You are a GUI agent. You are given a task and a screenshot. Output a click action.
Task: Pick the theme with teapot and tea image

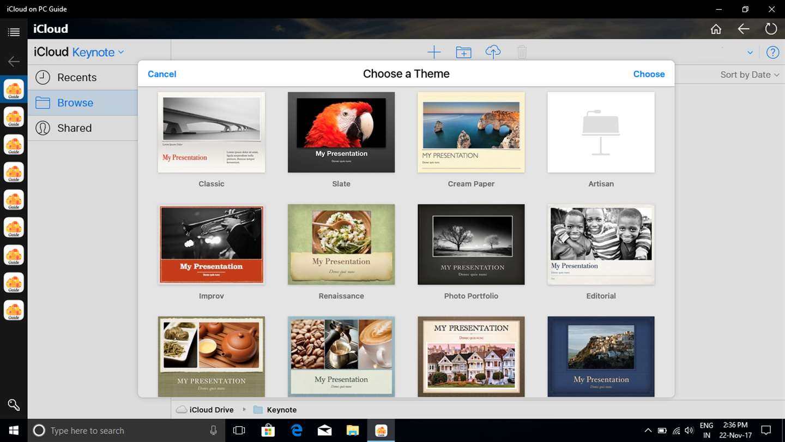point(212,356)
